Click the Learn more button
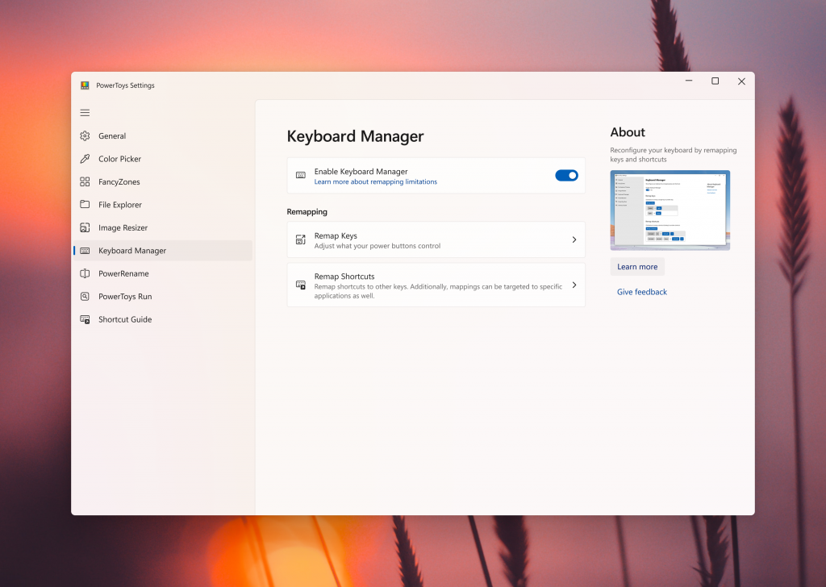 (637, 267)
